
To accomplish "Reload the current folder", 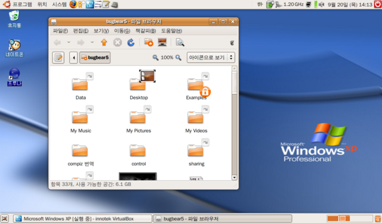I will [x=131, y=42].
